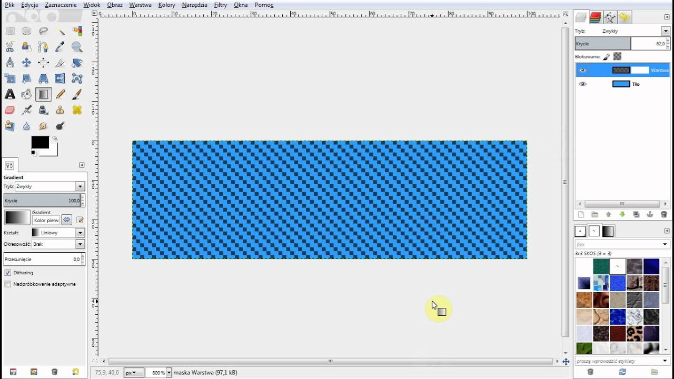Image resolution: width=674 pixels, height=379 pixels.
Task: Enable Nadpróbkowanie adaptywne checkbox
Action: [8, 284]
